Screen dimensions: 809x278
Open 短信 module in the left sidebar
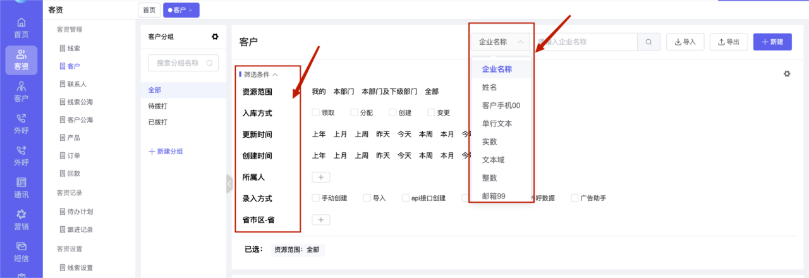(x=21, y=251)
